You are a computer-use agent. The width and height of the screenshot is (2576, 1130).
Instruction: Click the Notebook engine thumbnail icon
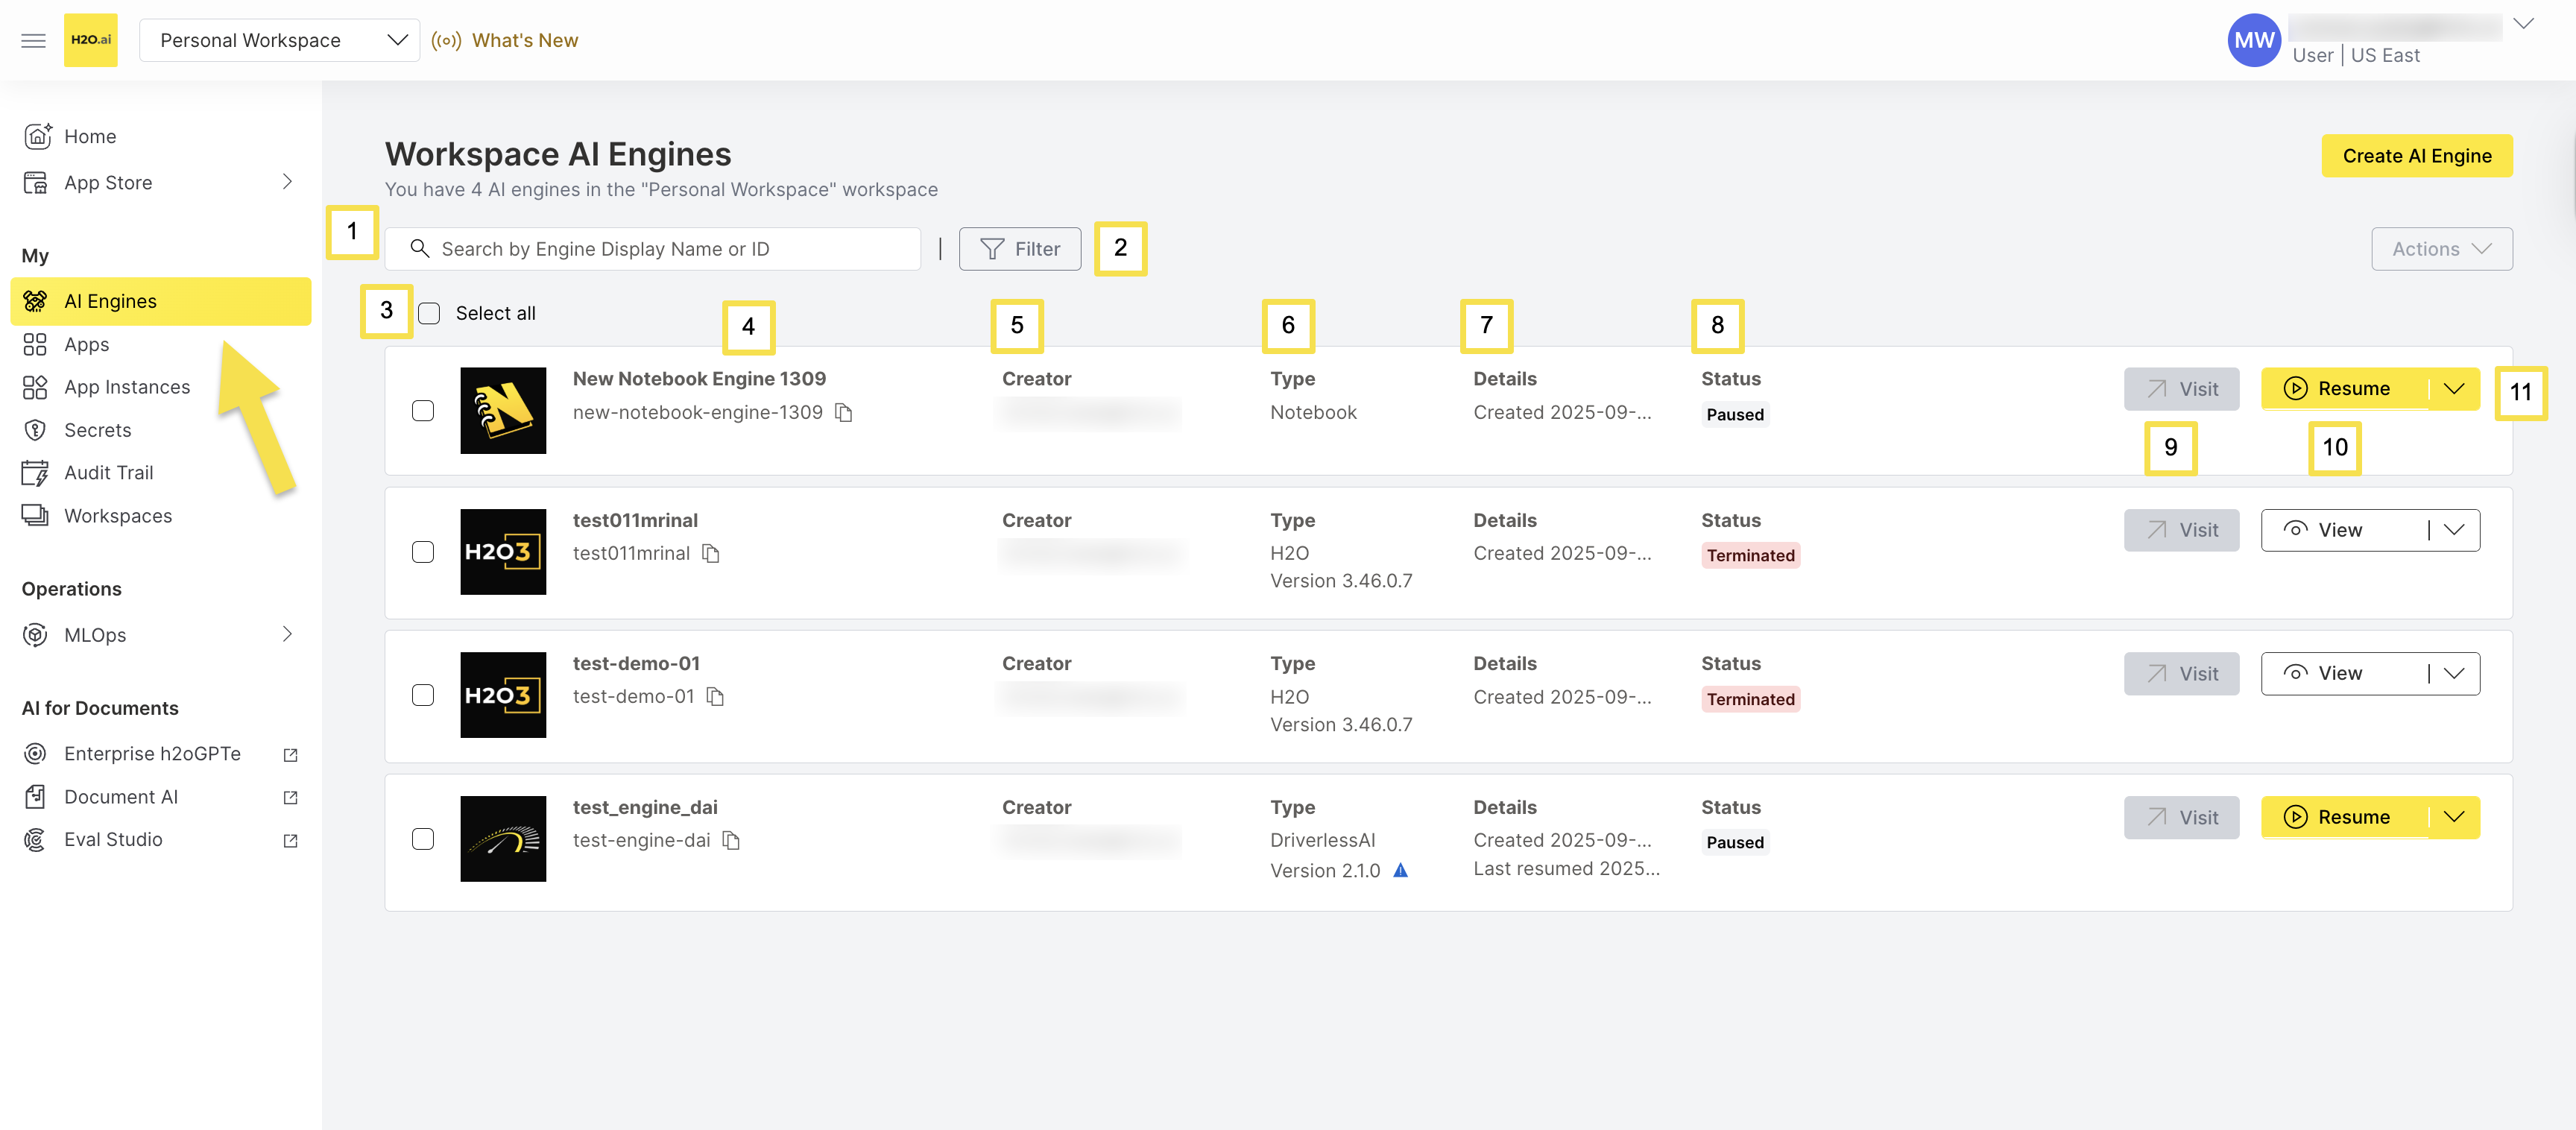[x=503, y=410]
